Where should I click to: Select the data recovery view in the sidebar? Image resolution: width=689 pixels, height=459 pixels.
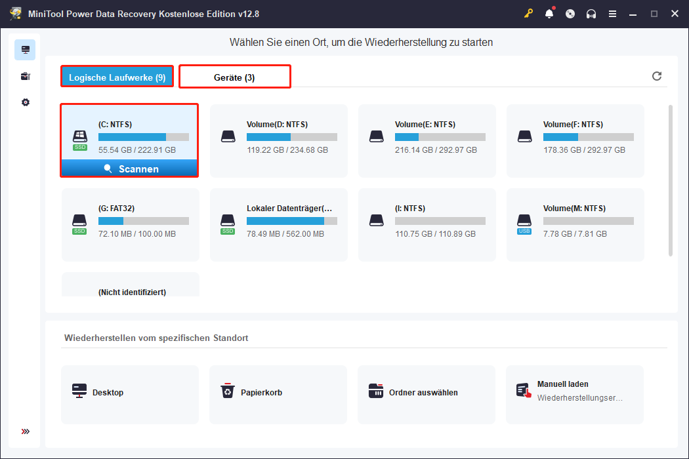pos(25,49)
